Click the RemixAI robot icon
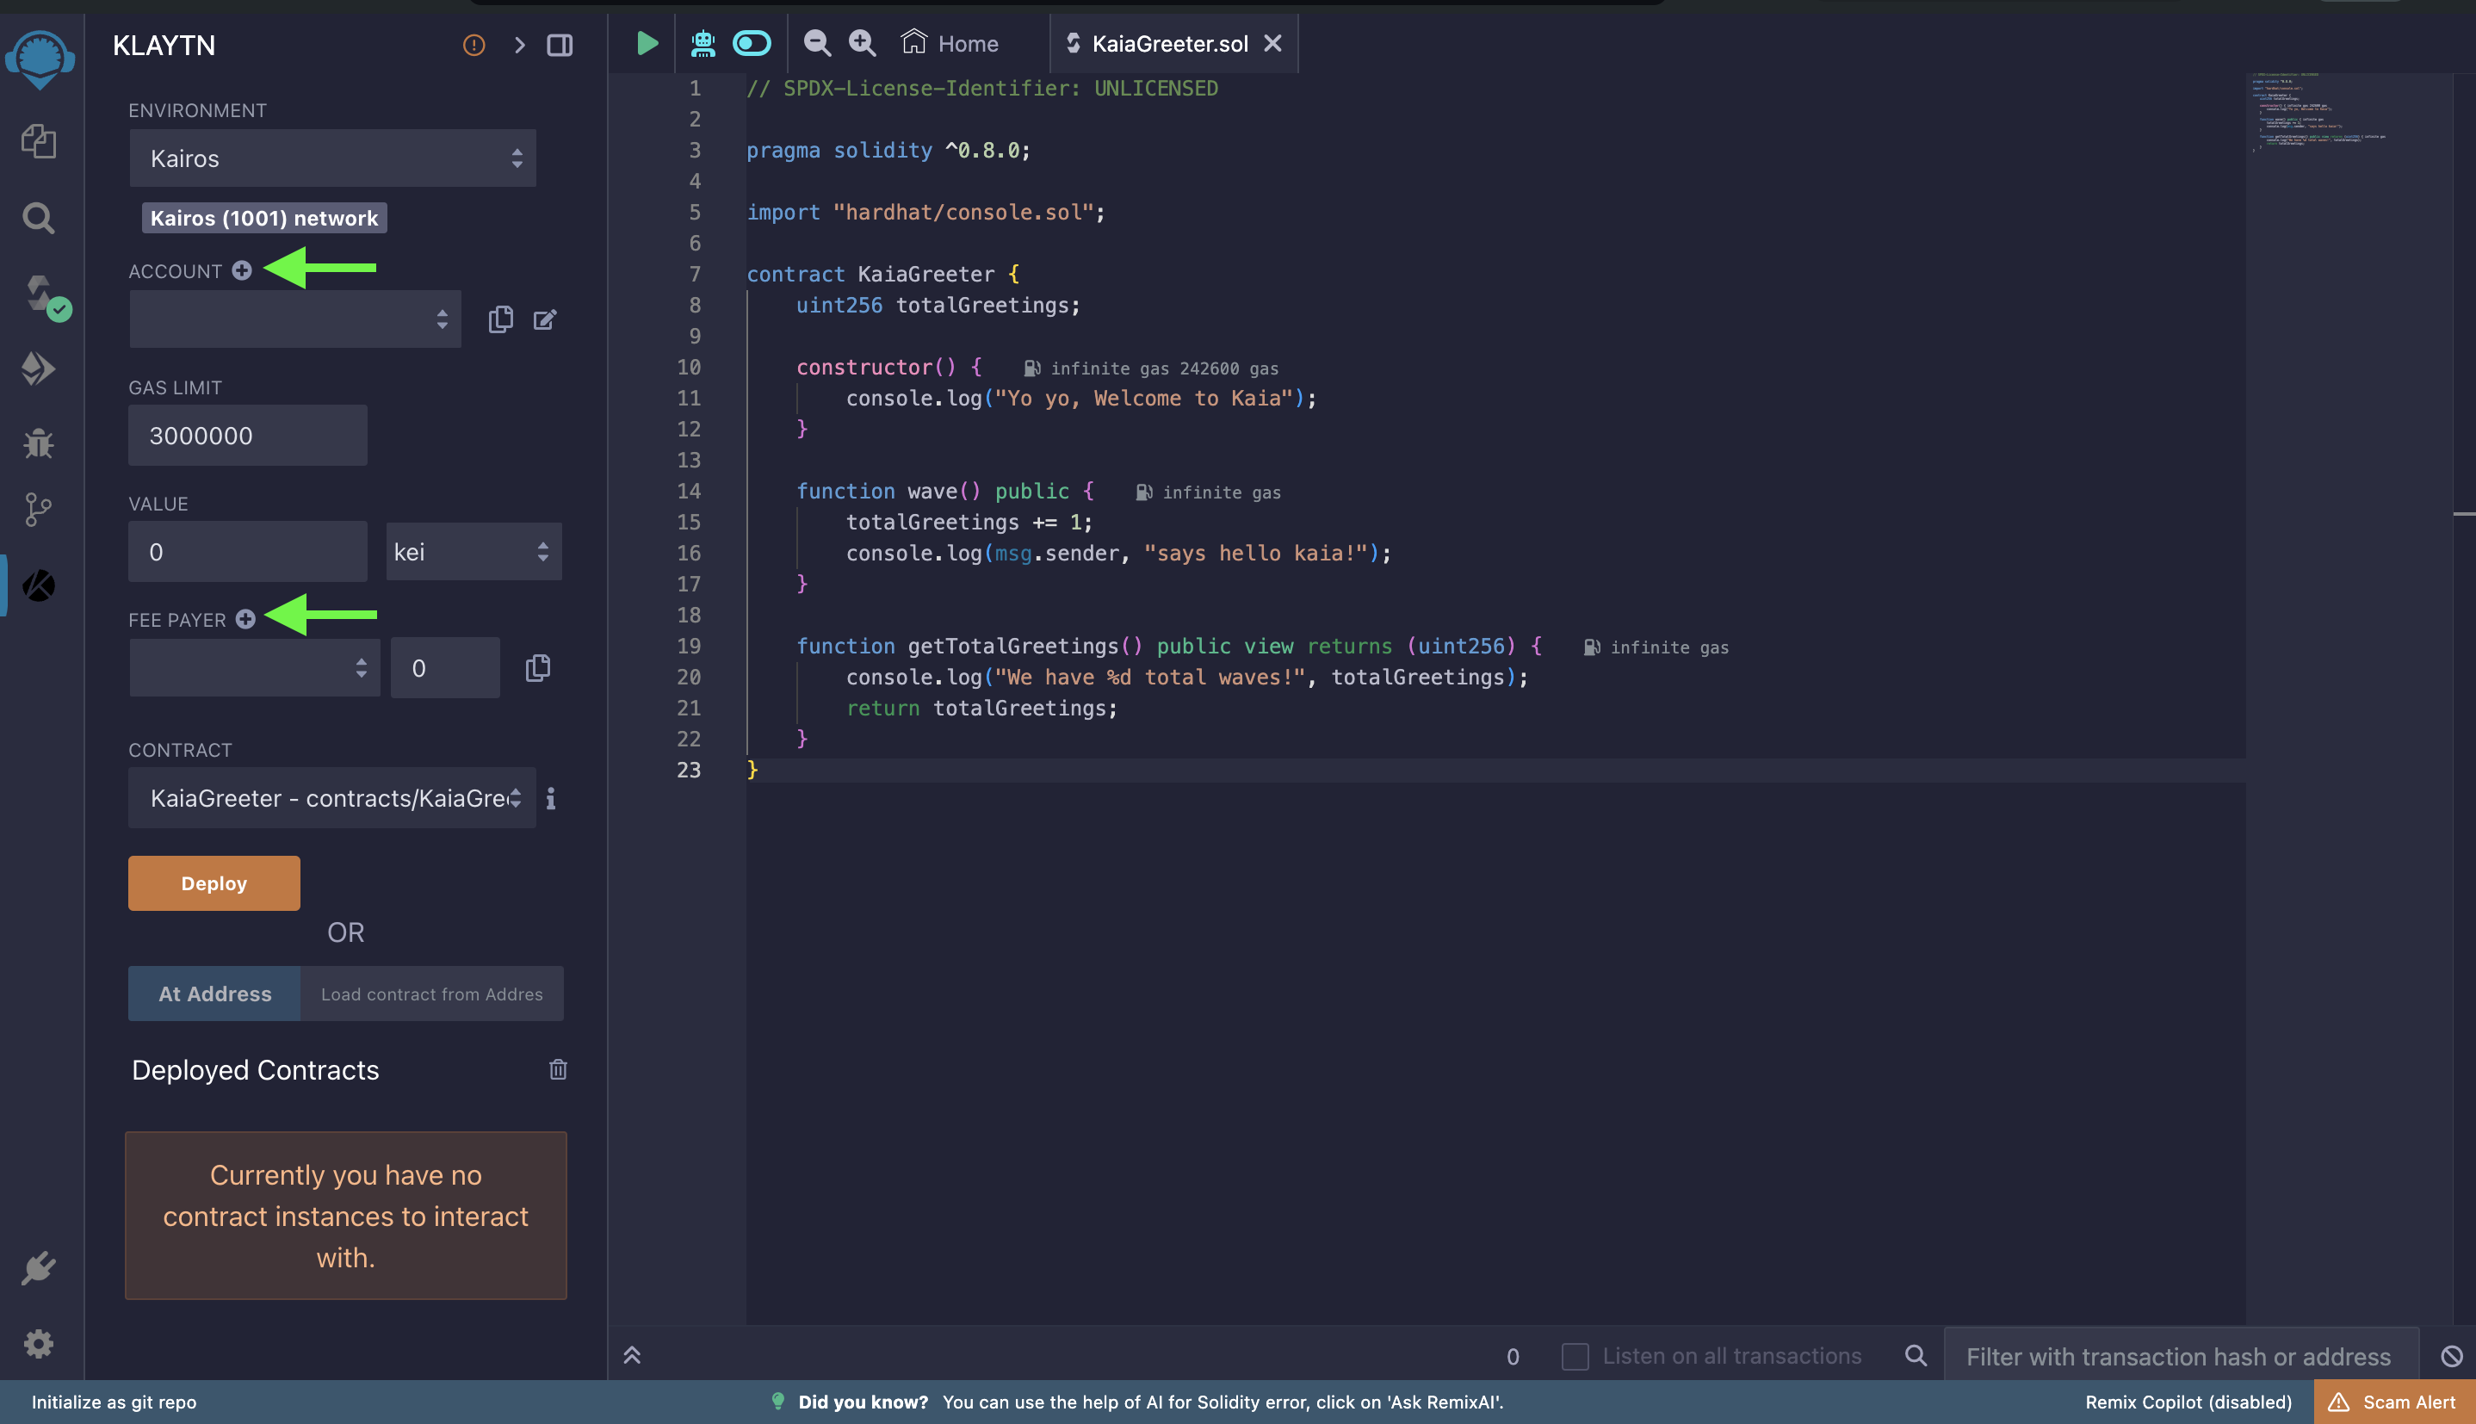 (x=703, y=43)
